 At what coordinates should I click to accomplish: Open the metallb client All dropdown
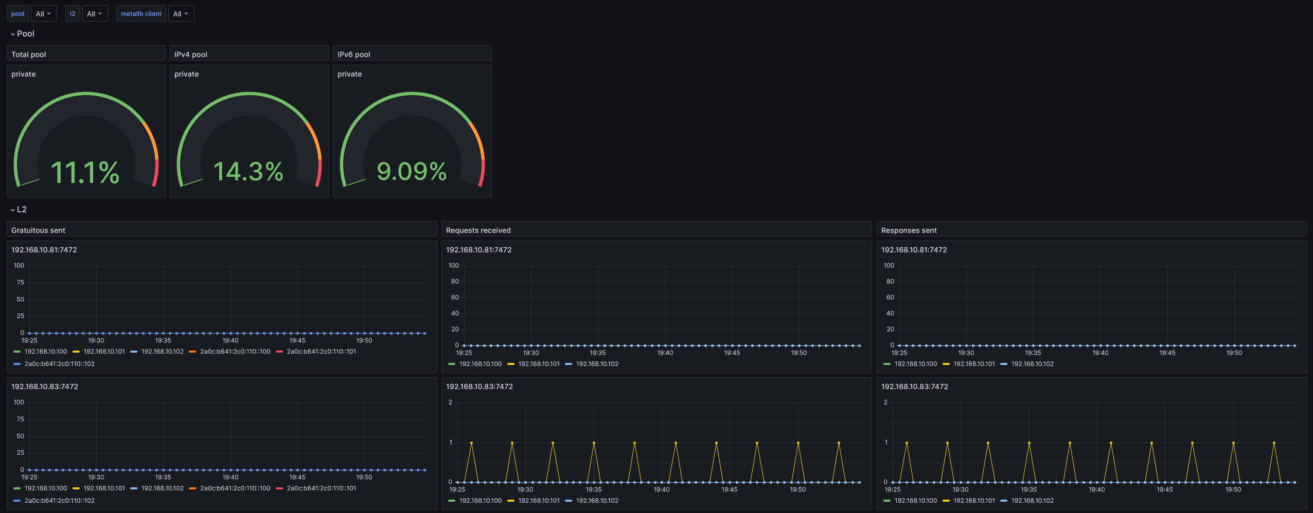[181, 14]
